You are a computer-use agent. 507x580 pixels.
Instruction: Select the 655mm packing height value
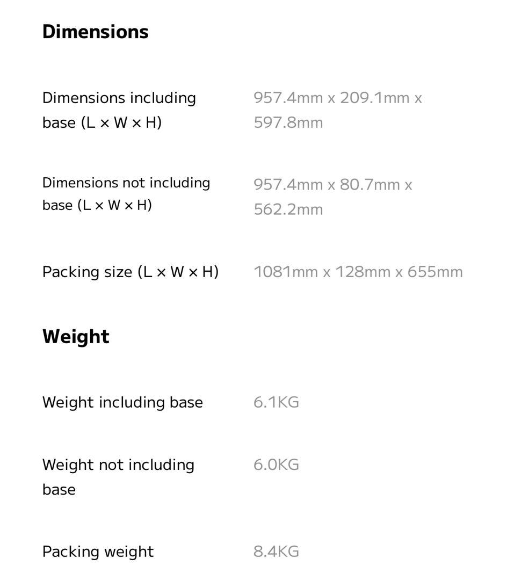pos(434,272)
